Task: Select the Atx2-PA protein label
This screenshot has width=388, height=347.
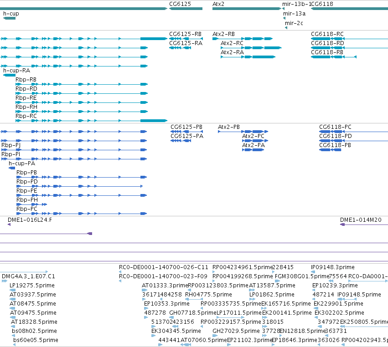Action: pos(253,145)
